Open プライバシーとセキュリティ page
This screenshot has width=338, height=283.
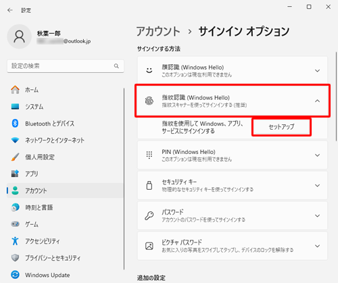tap(66, 258)
